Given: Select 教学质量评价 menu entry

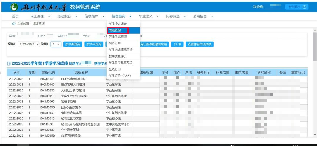Looking at the screenshot, I should point(123,56).
